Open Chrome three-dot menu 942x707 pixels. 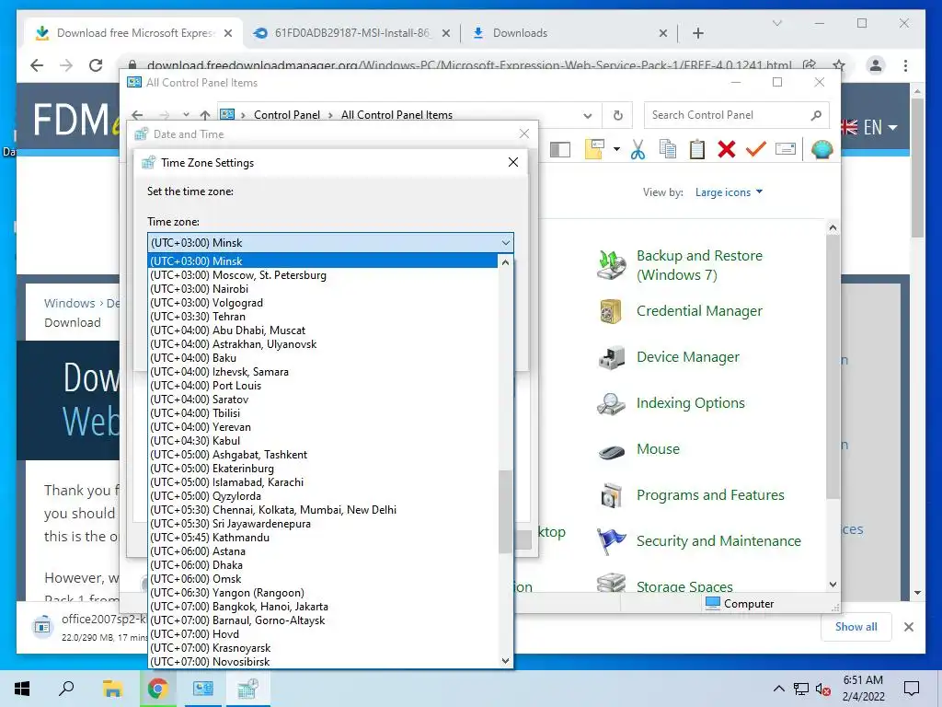[905, 65]
